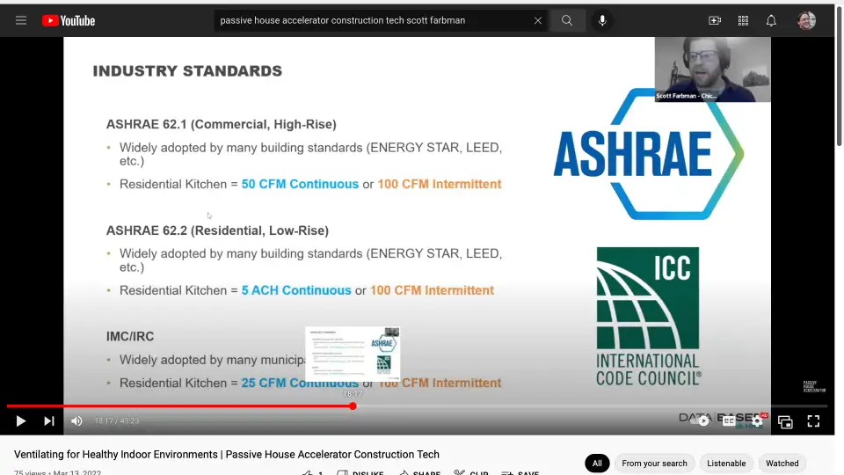The width and height of the screenshot is (844, 475).
Task: Open the player settings gear
Action: pos(757,421)
